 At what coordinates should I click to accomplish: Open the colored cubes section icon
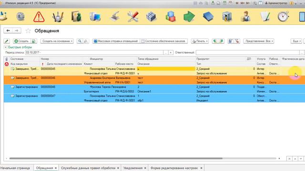pos(171,17)
